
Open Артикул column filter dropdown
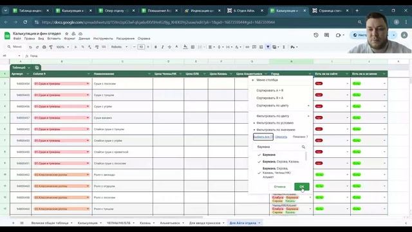point(28,74)
